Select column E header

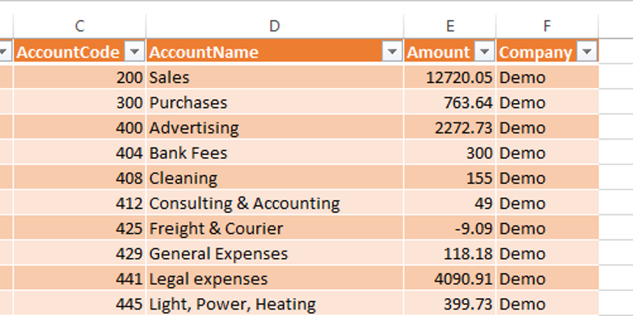click(449, 26)
